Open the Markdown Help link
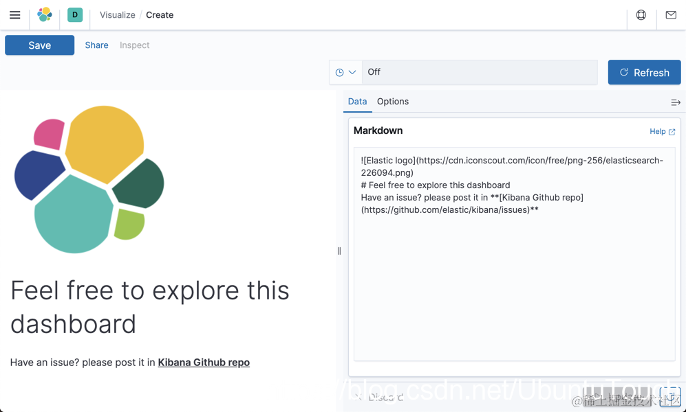Viewport: 686px width, 412px height. [663, 131]
